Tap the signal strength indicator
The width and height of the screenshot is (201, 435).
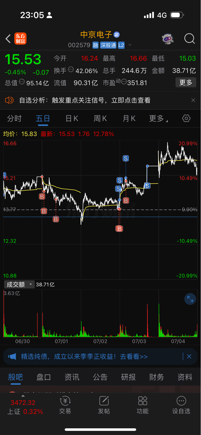pos(149,15)
